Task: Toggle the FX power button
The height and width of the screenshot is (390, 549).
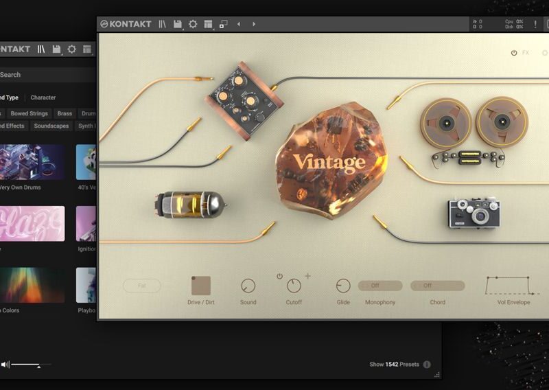Action: click(514, 53)
